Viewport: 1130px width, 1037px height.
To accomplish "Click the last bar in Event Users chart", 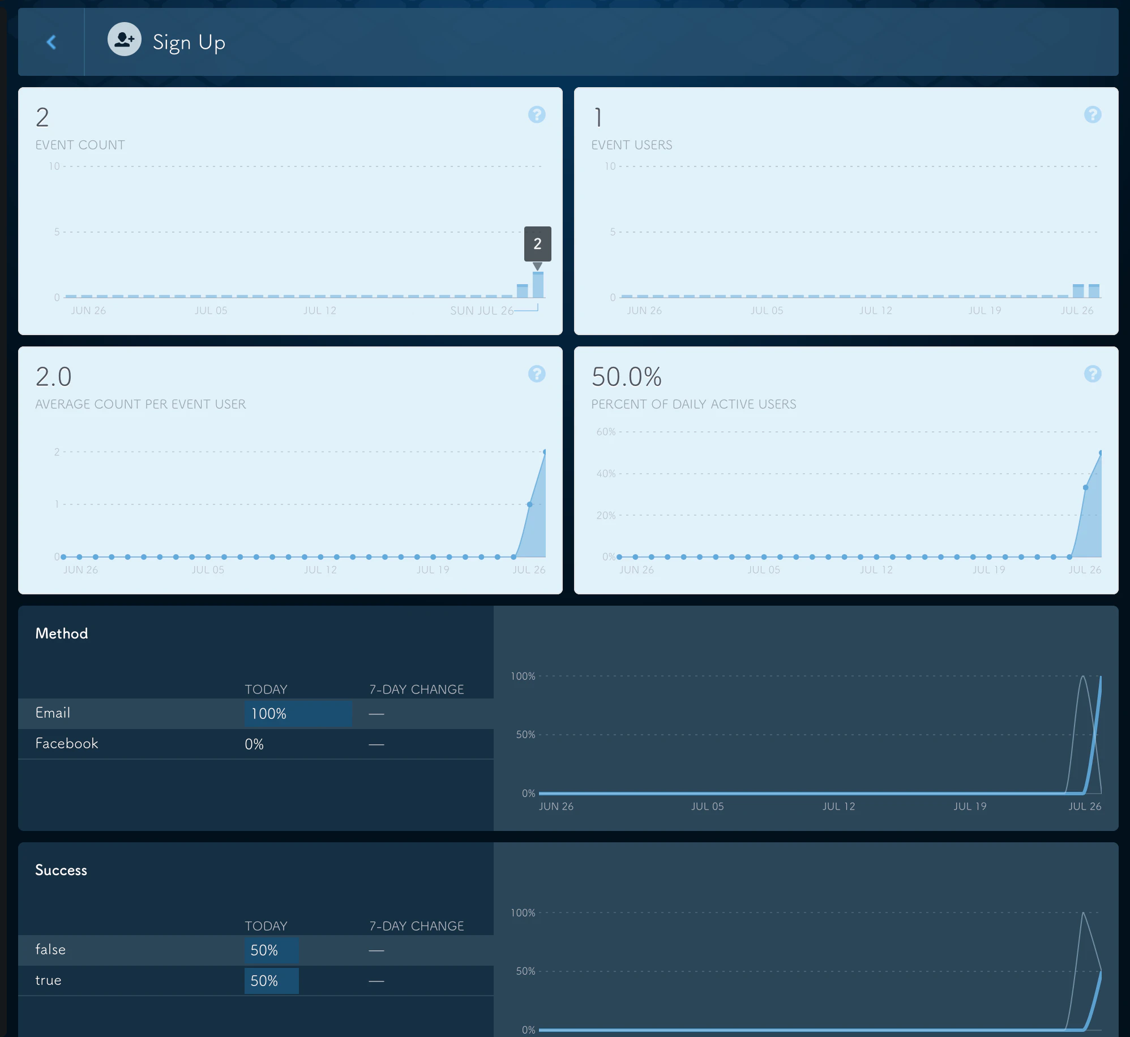I will (x=1094, y=291).
